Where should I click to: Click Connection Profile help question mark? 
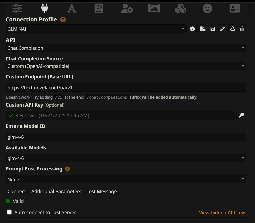tap(63, 20)
